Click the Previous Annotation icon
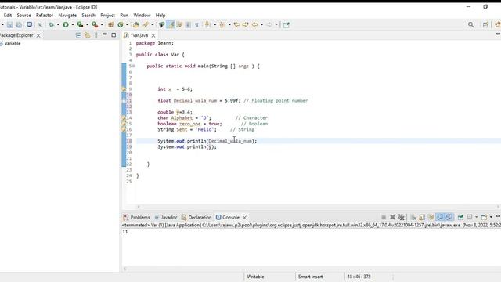 pyautogui.click(x=222, y=24)
